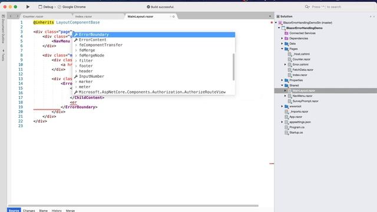Select Connected Services in the solution tree
This screenshot has height=212, width=377.
302,33
